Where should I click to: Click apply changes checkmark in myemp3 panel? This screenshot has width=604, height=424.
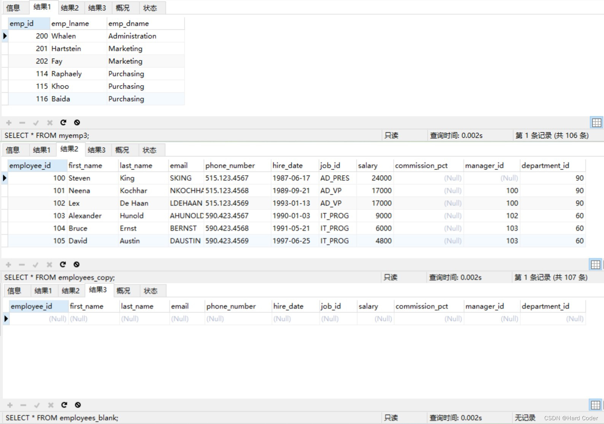[36, 123]
